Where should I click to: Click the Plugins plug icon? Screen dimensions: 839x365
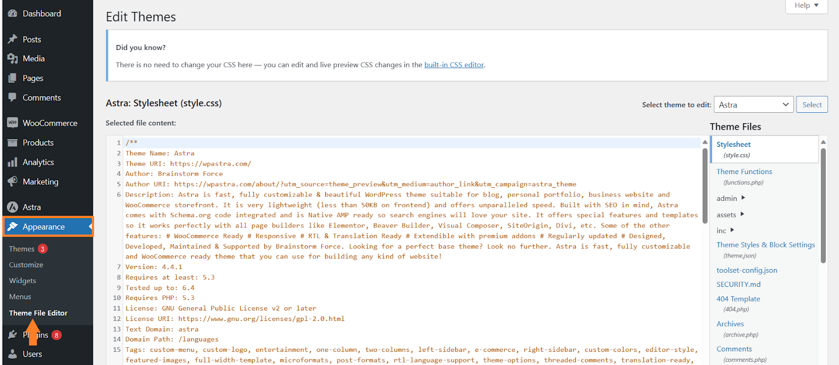coord(13,335)
